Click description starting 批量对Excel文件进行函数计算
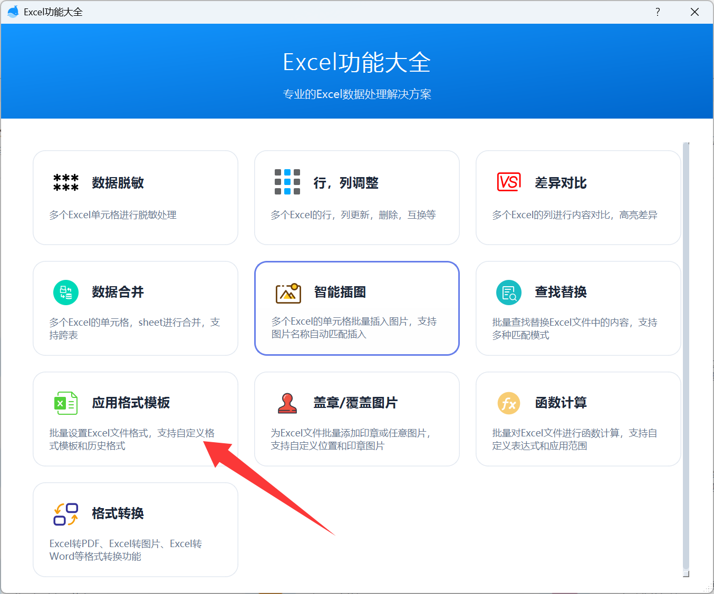 [x=575, y=440]
